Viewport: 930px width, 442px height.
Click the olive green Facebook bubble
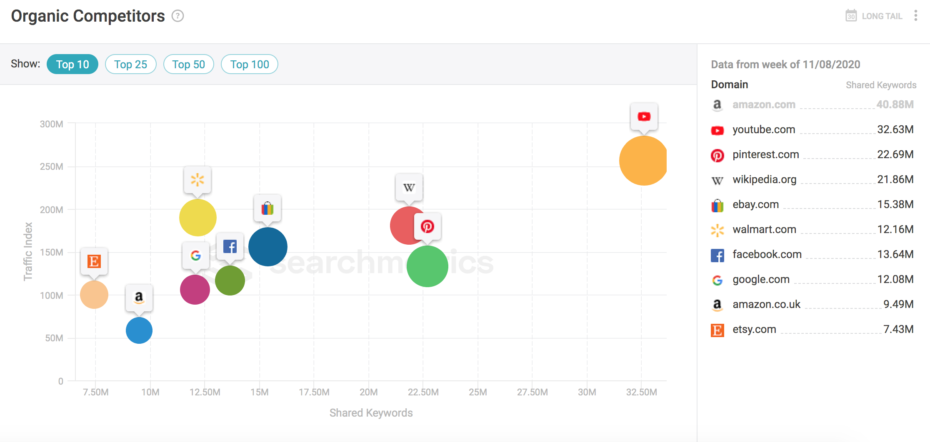(230, 281)
